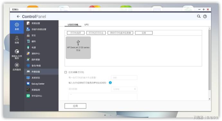Open 电源 settings in the system menu
The width and height of the screenshot is (222, 121).
click(x=41, y=47)
